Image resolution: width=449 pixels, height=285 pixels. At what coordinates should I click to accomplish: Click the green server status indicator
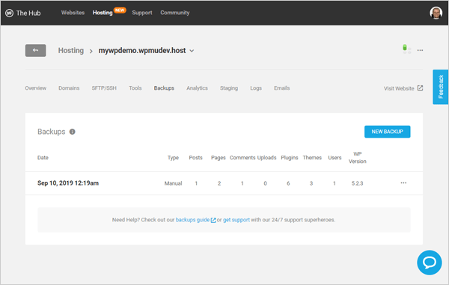405,48
